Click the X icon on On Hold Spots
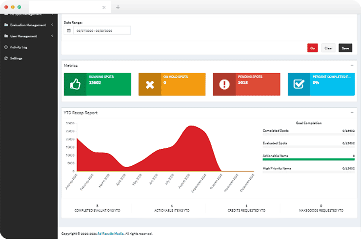The image size is (361, 239). [x=150, y=84]
